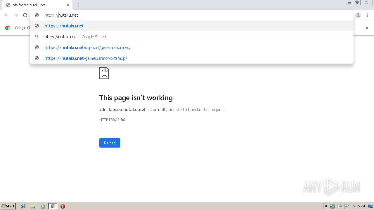Select the cdn-fapceo.nutaku.net tab
374x210 pixels.
(37, 5)
